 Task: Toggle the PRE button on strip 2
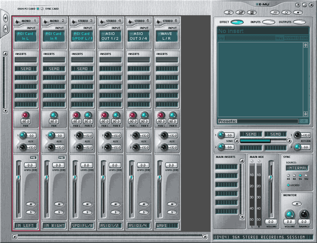click(62, 158)
